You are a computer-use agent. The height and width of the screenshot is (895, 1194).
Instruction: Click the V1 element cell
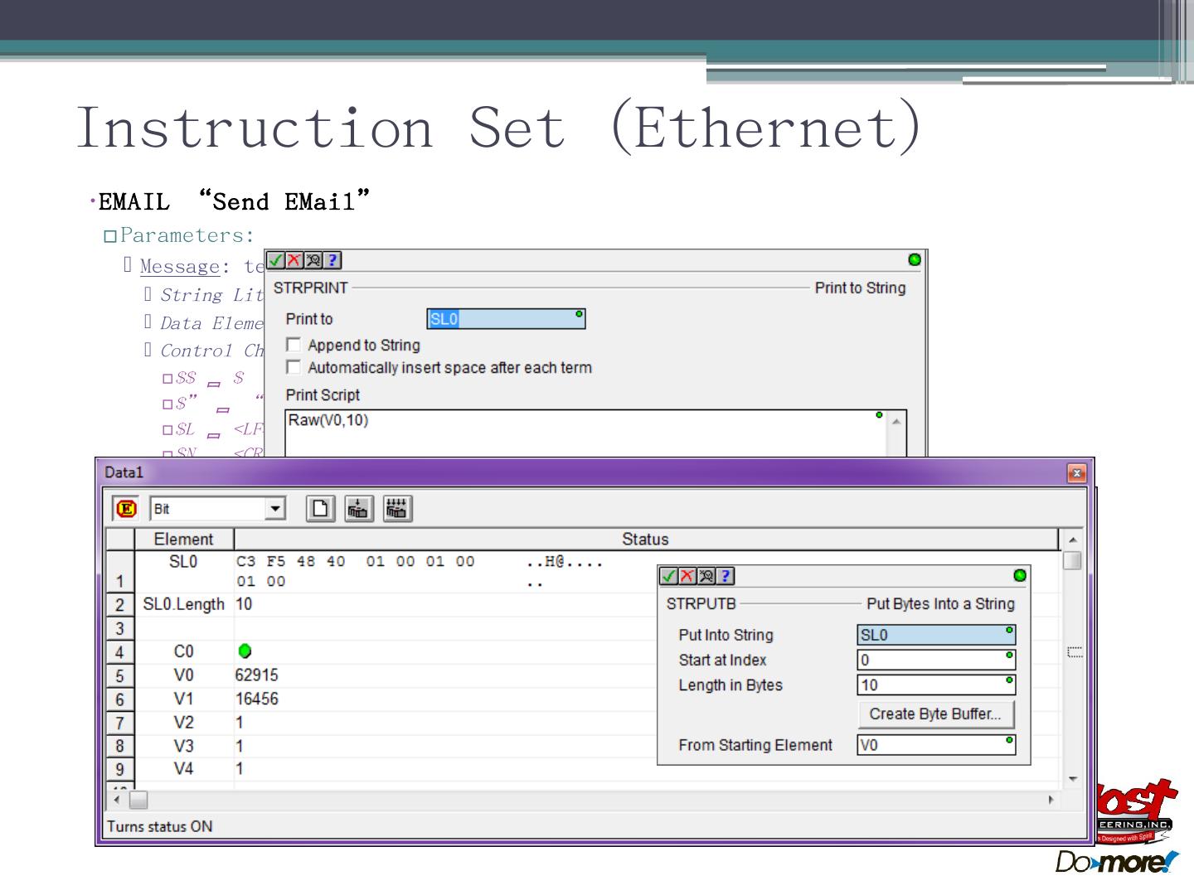point(184,700)
